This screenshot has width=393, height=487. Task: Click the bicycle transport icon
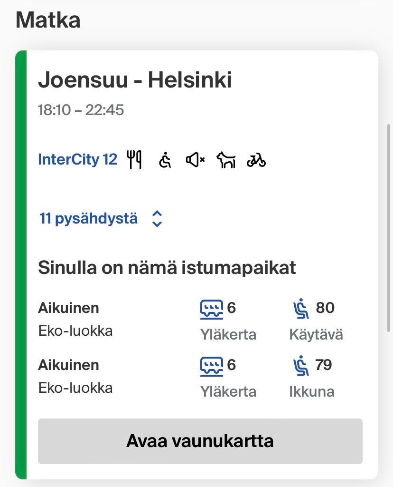(x=256, y=160)
